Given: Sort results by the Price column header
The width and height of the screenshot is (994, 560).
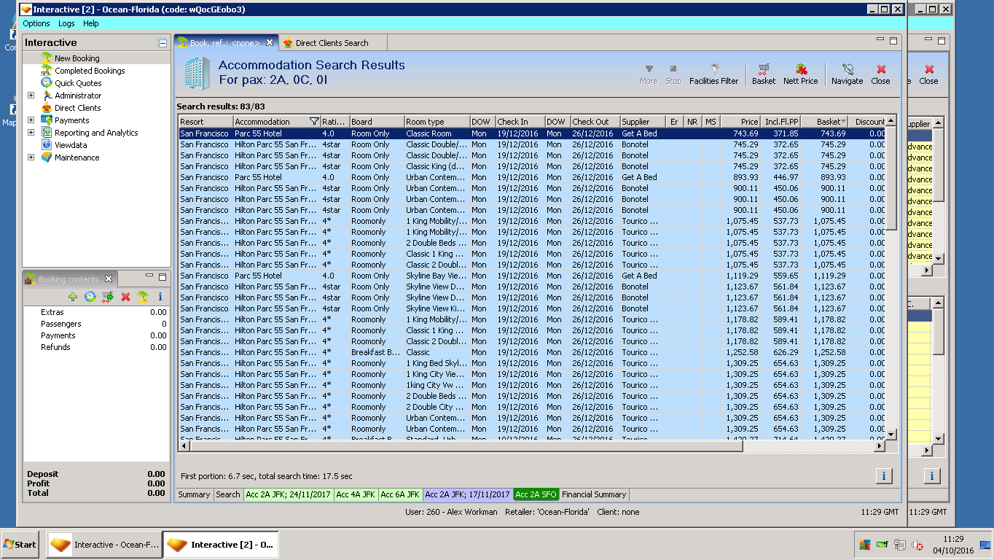Looking at the screenshot, I should point(740,122).
